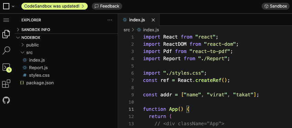Image resolution: width=292 pixels, height=128 pixels.
Task: Click the index.js breadcrumb segment
Action: point(151,30)
